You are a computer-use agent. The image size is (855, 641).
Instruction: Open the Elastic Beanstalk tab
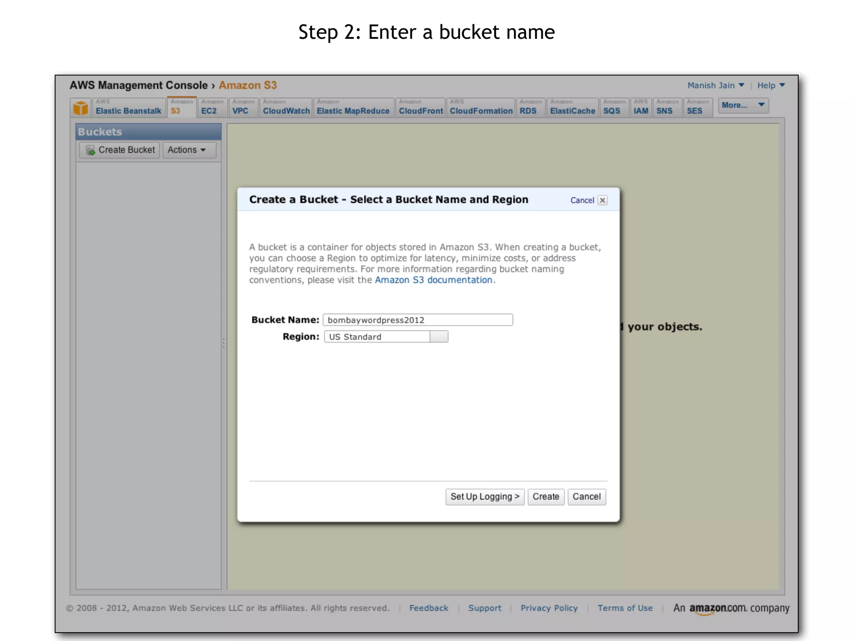128,108
